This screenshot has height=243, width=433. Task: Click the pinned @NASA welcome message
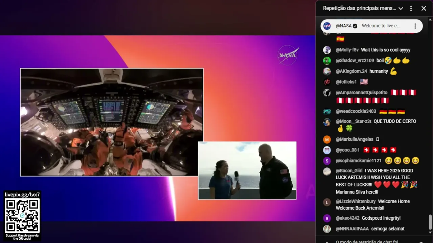click(x=371, y=26)
